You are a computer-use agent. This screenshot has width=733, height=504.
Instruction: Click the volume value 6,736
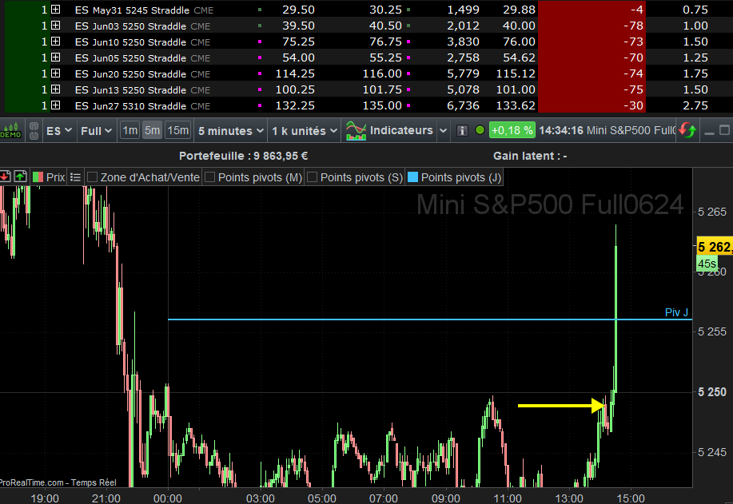pyautogui.click(x=464, y=105)
